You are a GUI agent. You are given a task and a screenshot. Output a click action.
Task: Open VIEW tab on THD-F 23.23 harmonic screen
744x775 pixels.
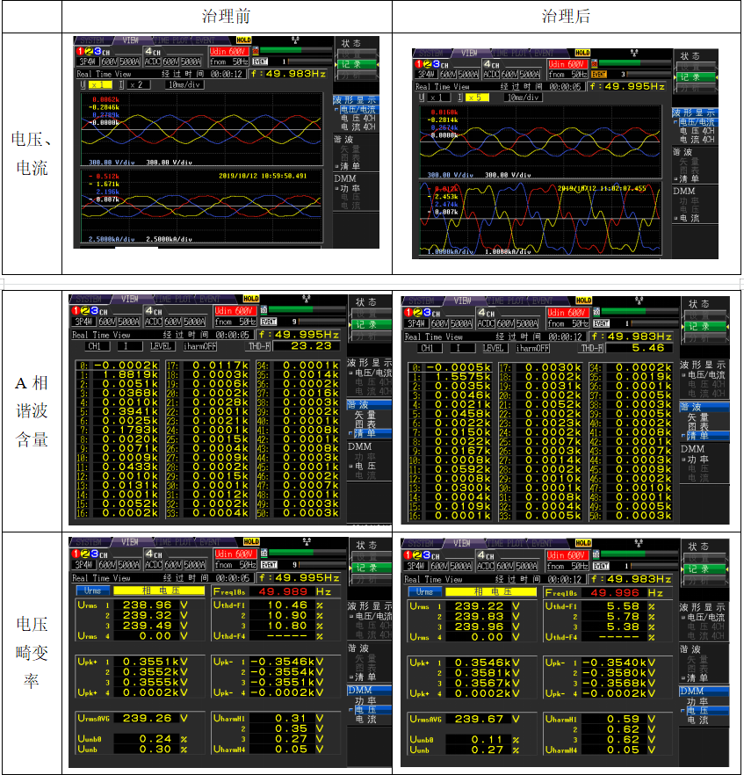(130, 300)
